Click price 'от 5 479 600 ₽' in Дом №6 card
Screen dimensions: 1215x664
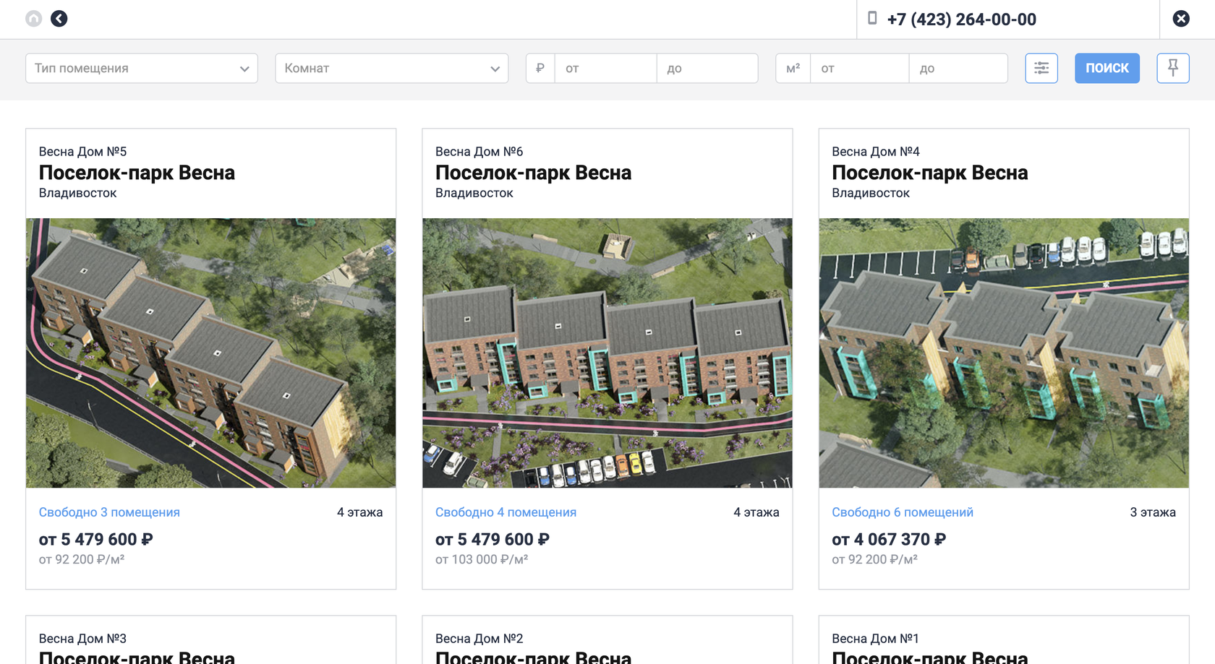(492, 540)
